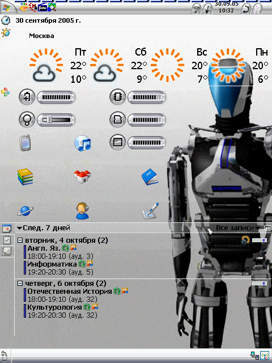Launch the planet browser shortcut
The width and height of the screenshot is (272, 363).
click(x=25, y=210)
